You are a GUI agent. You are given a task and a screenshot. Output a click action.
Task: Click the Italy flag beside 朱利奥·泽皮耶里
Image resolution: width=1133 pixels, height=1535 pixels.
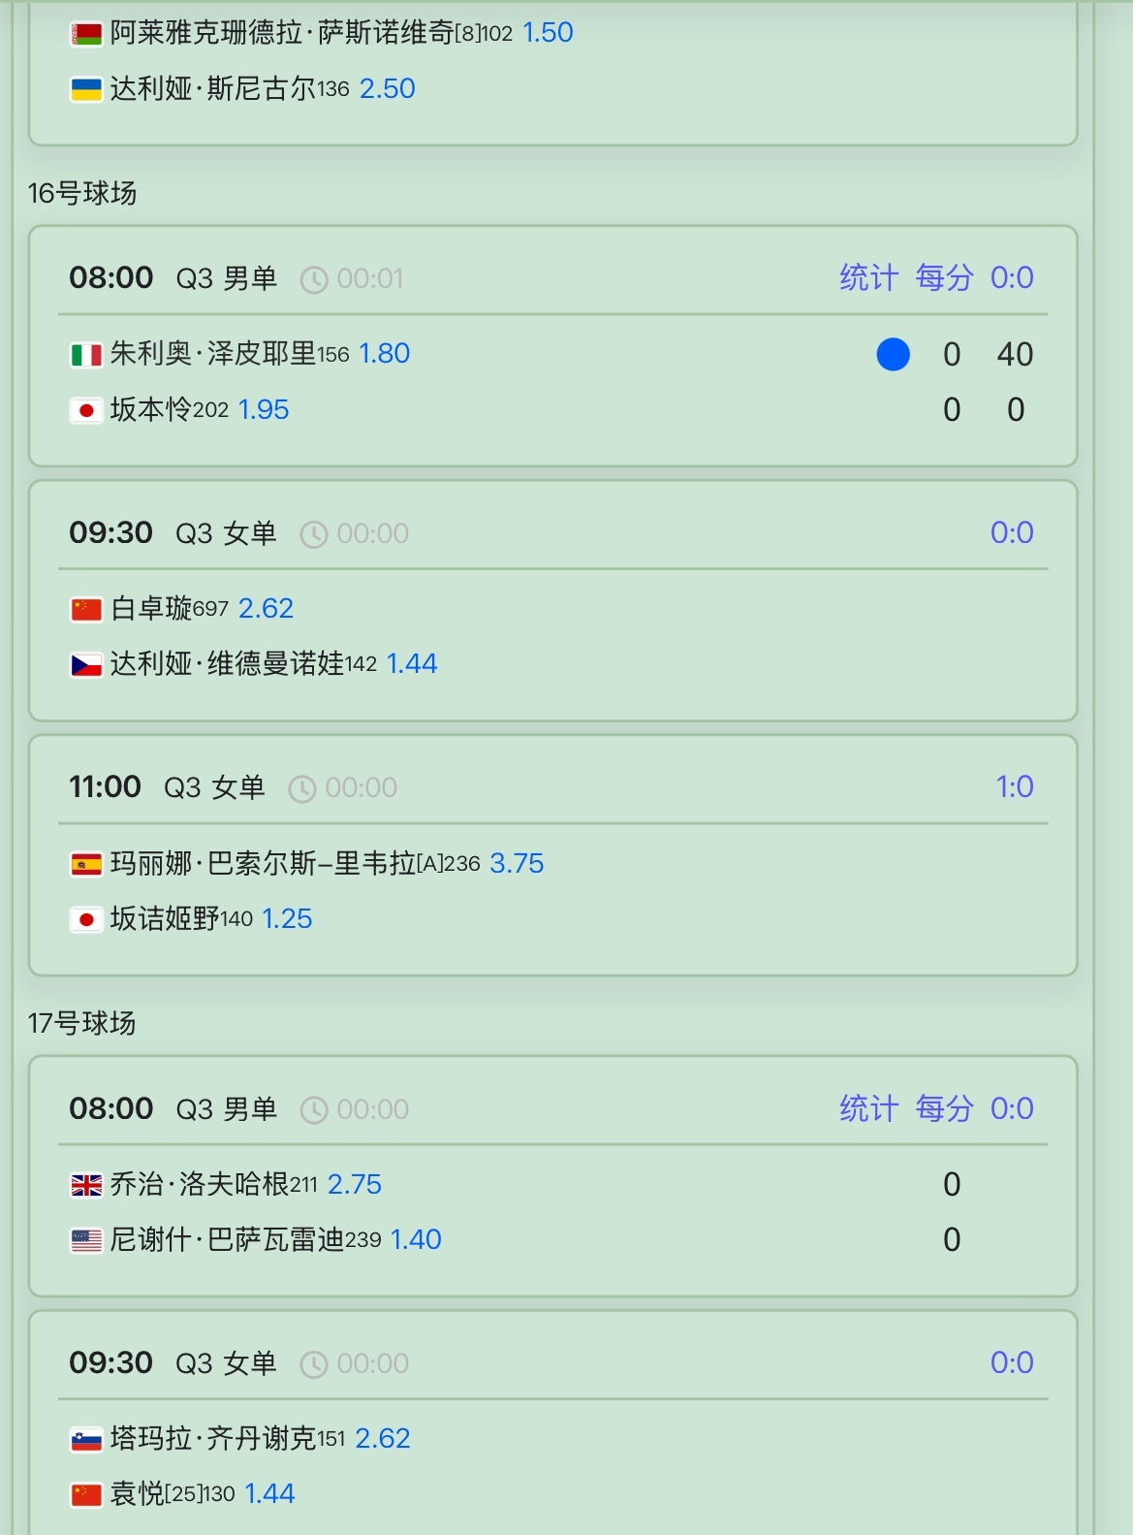pyautogui.click(x=86, y=355)
